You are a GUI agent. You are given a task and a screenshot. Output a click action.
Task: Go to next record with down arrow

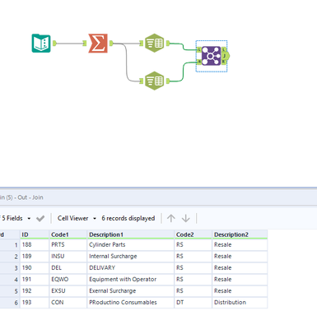[x=186, y=218]
